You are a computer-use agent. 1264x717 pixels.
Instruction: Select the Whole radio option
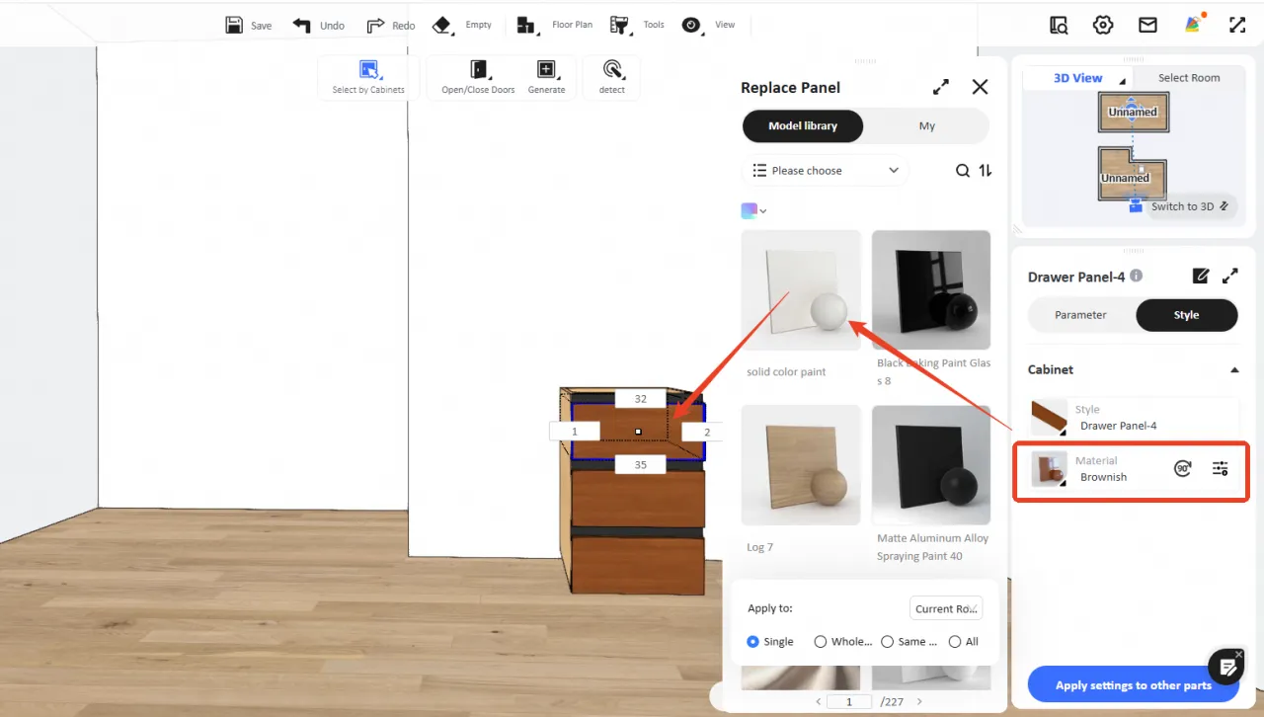tap(821, 642)
